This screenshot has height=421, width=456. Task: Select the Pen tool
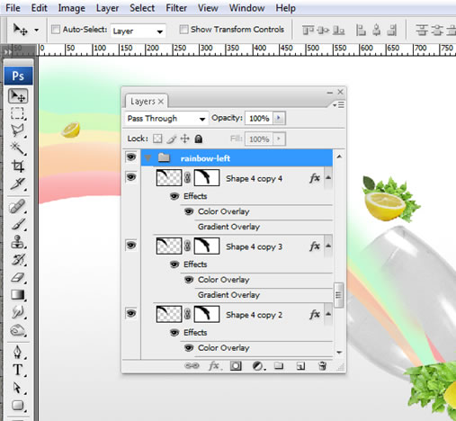[18, 352]
